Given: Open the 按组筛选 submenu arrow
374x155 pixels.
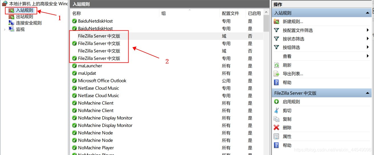Looking at the screenshot, I should [368, 47].
